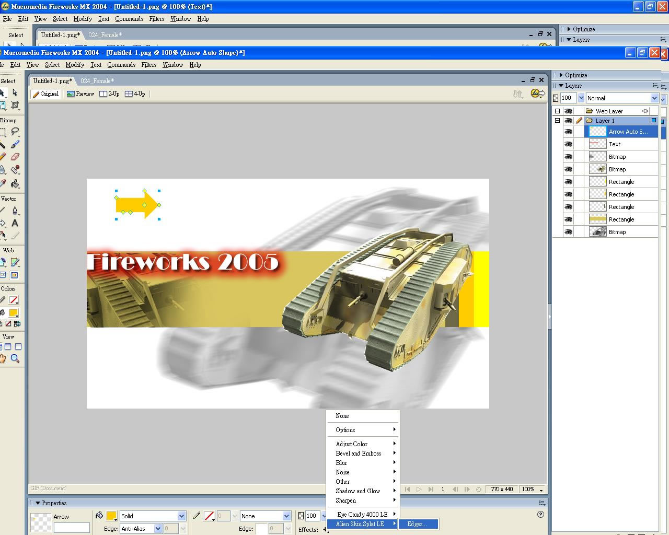Screen dimensions: 669x535
Task: Open the Bevel and Emboss submenu
Action: (363, 453)
